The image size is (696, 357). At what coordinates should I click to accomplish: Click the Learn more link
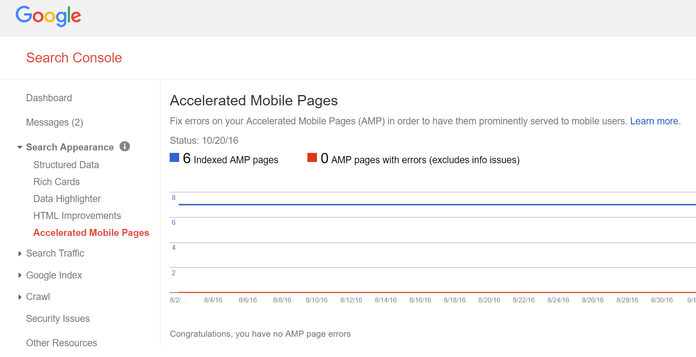click(x=655, y=121)
